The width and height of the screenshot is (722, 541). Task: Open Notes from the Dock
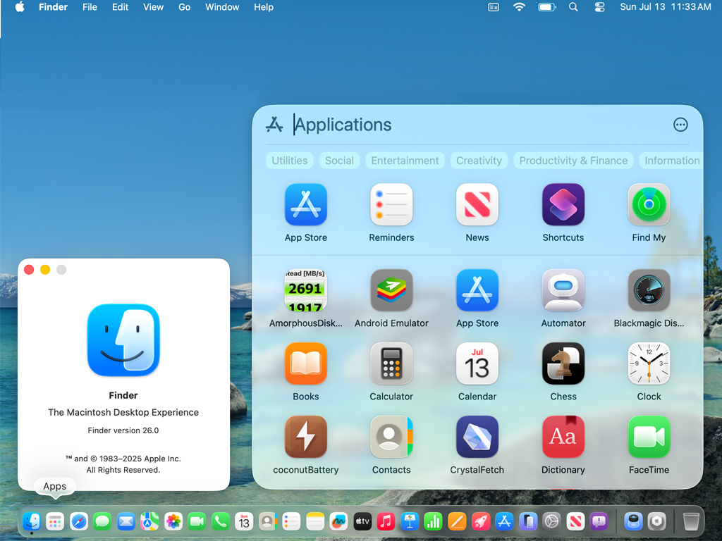click(x=315, y=521)
